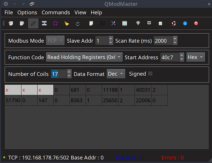Screen dimensions: 212x163
Task: Decrease the Scan Rate value
Action: tap(175, 43)
